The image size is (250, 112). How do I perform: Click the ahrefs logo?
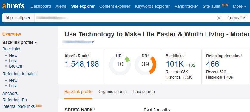coord(13,6)
